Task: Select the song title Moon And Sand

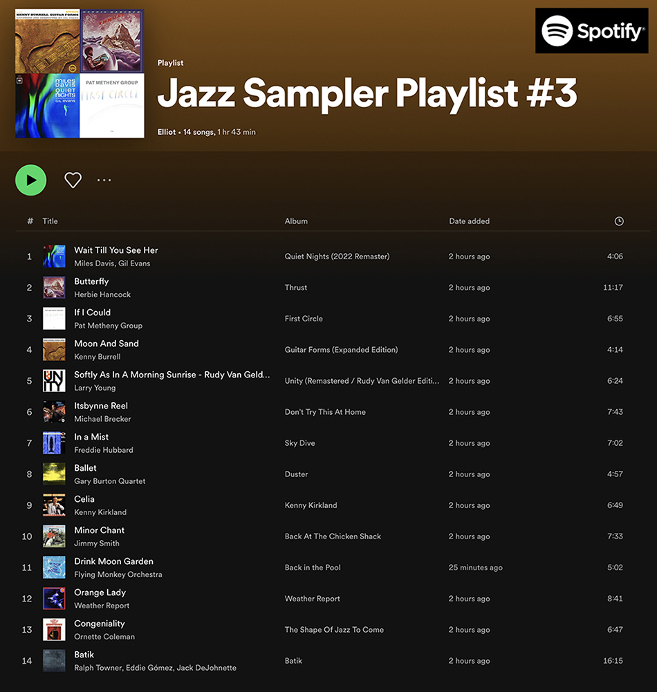Action: [107, 344]
